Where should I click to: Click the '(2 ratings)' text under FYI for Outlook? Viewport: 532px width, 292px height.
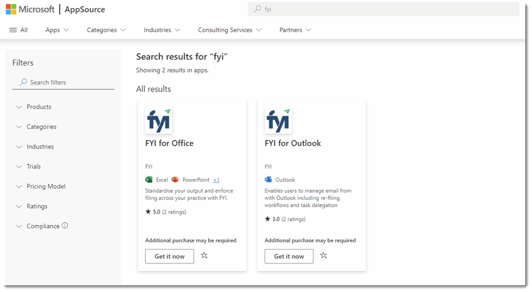pos(293,219)
